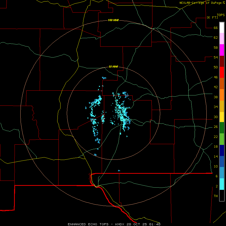Click the '54' scale label
The height and width of the screenshot is (226, 226).
click(x=216, y=57)
